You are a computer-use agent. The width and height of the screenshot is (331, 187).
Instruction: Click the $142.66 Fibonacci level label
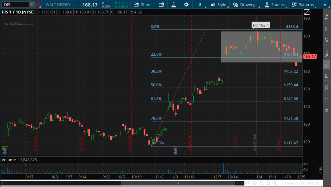291,99
